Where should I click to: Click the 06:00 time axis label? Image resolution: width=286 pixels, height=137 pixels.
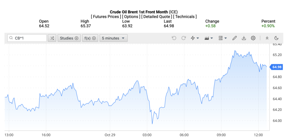click(184, 135)
